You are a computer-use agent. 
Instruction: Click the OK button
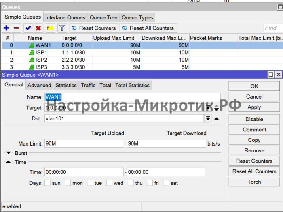(254, 86)
